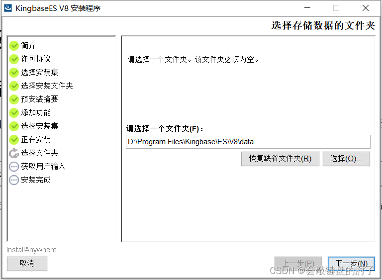
Task: Open folder browser with 选择(O)... button
Action: (x=346, y=159)
